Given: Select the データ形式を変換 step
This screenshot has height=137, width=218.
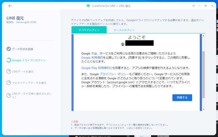Looking at the screenshot, I should coord(22,49).
